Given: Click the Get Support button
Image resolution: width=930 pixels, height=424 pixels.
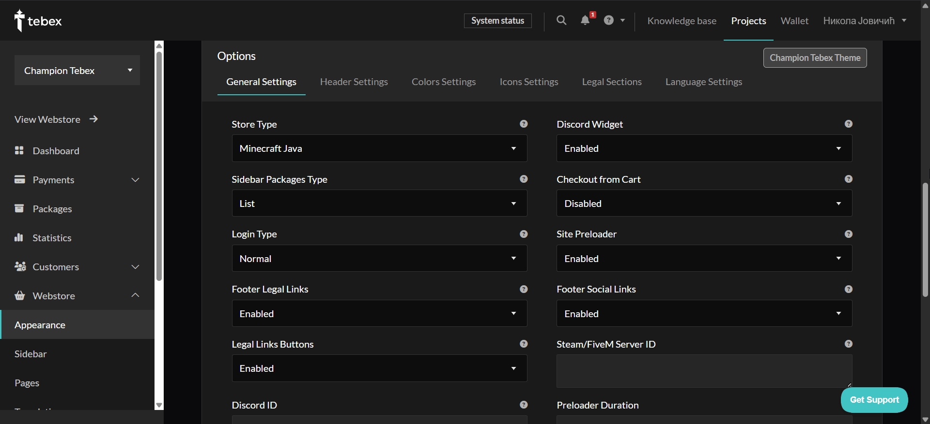Looking at the screenshot, I should pyautogui.click(x=874, y=400).
